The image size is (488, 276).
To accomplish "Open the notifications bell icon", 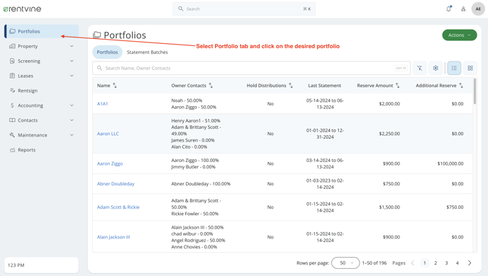I will [448, 8].
